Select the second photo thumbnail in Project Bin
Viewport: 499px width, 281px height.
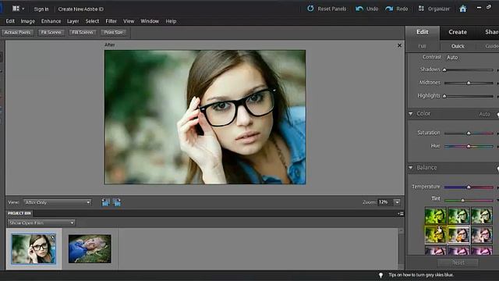[90, 249]
